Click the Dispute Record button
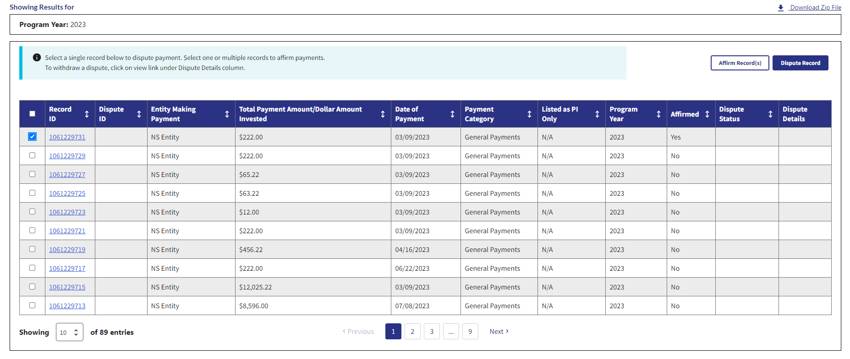The image size is (850, 359). click(x=800, y=63)
